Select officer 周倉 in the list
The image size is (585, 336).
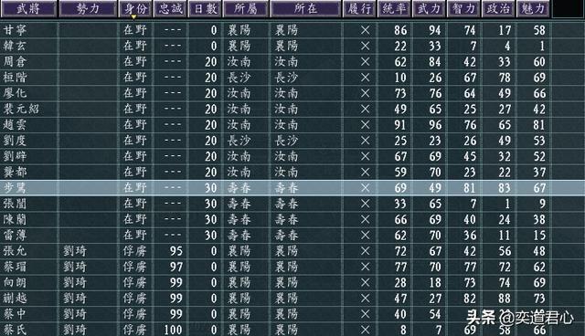click(15, 61)
